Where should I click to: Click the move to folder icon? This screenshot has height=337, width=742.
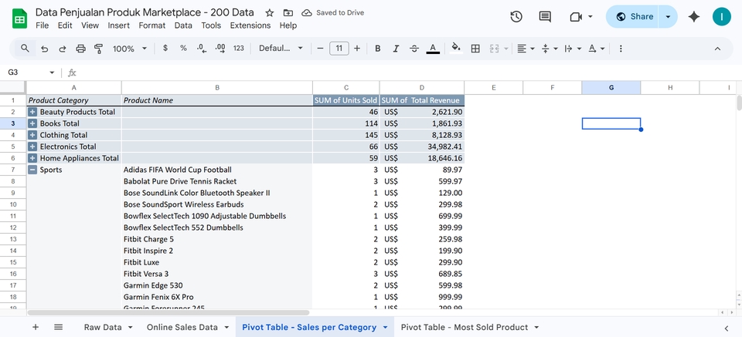[288, 13]
